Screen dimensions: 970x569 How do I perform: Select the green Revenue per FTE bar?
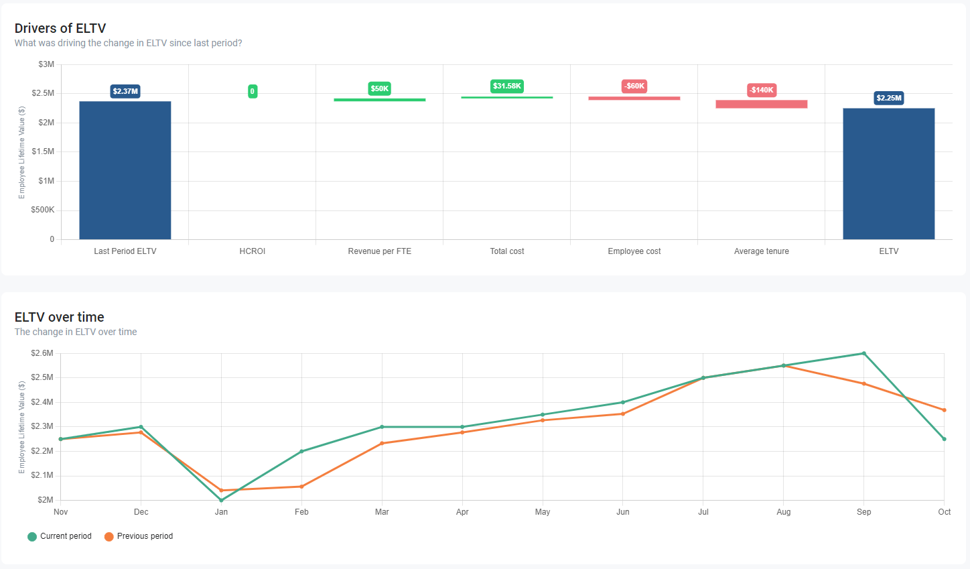click(x=380, y=100)
